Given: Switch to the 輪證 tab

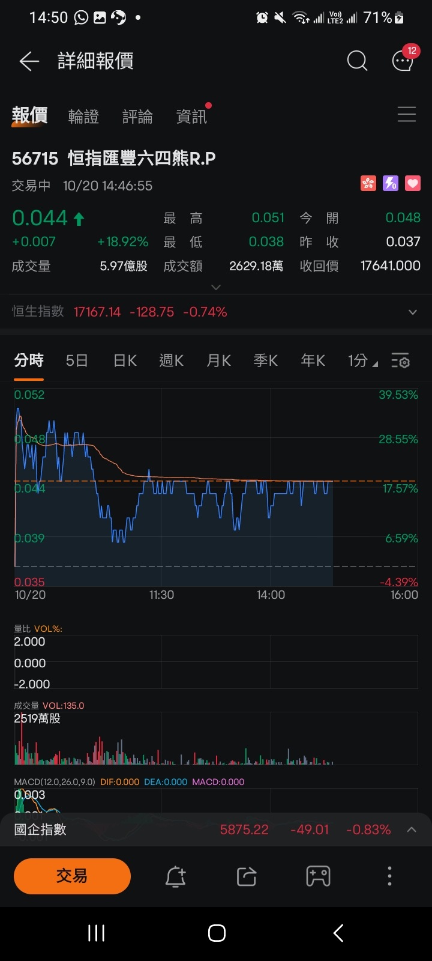Looking at the screenshot, I should (x=83, y=117).
